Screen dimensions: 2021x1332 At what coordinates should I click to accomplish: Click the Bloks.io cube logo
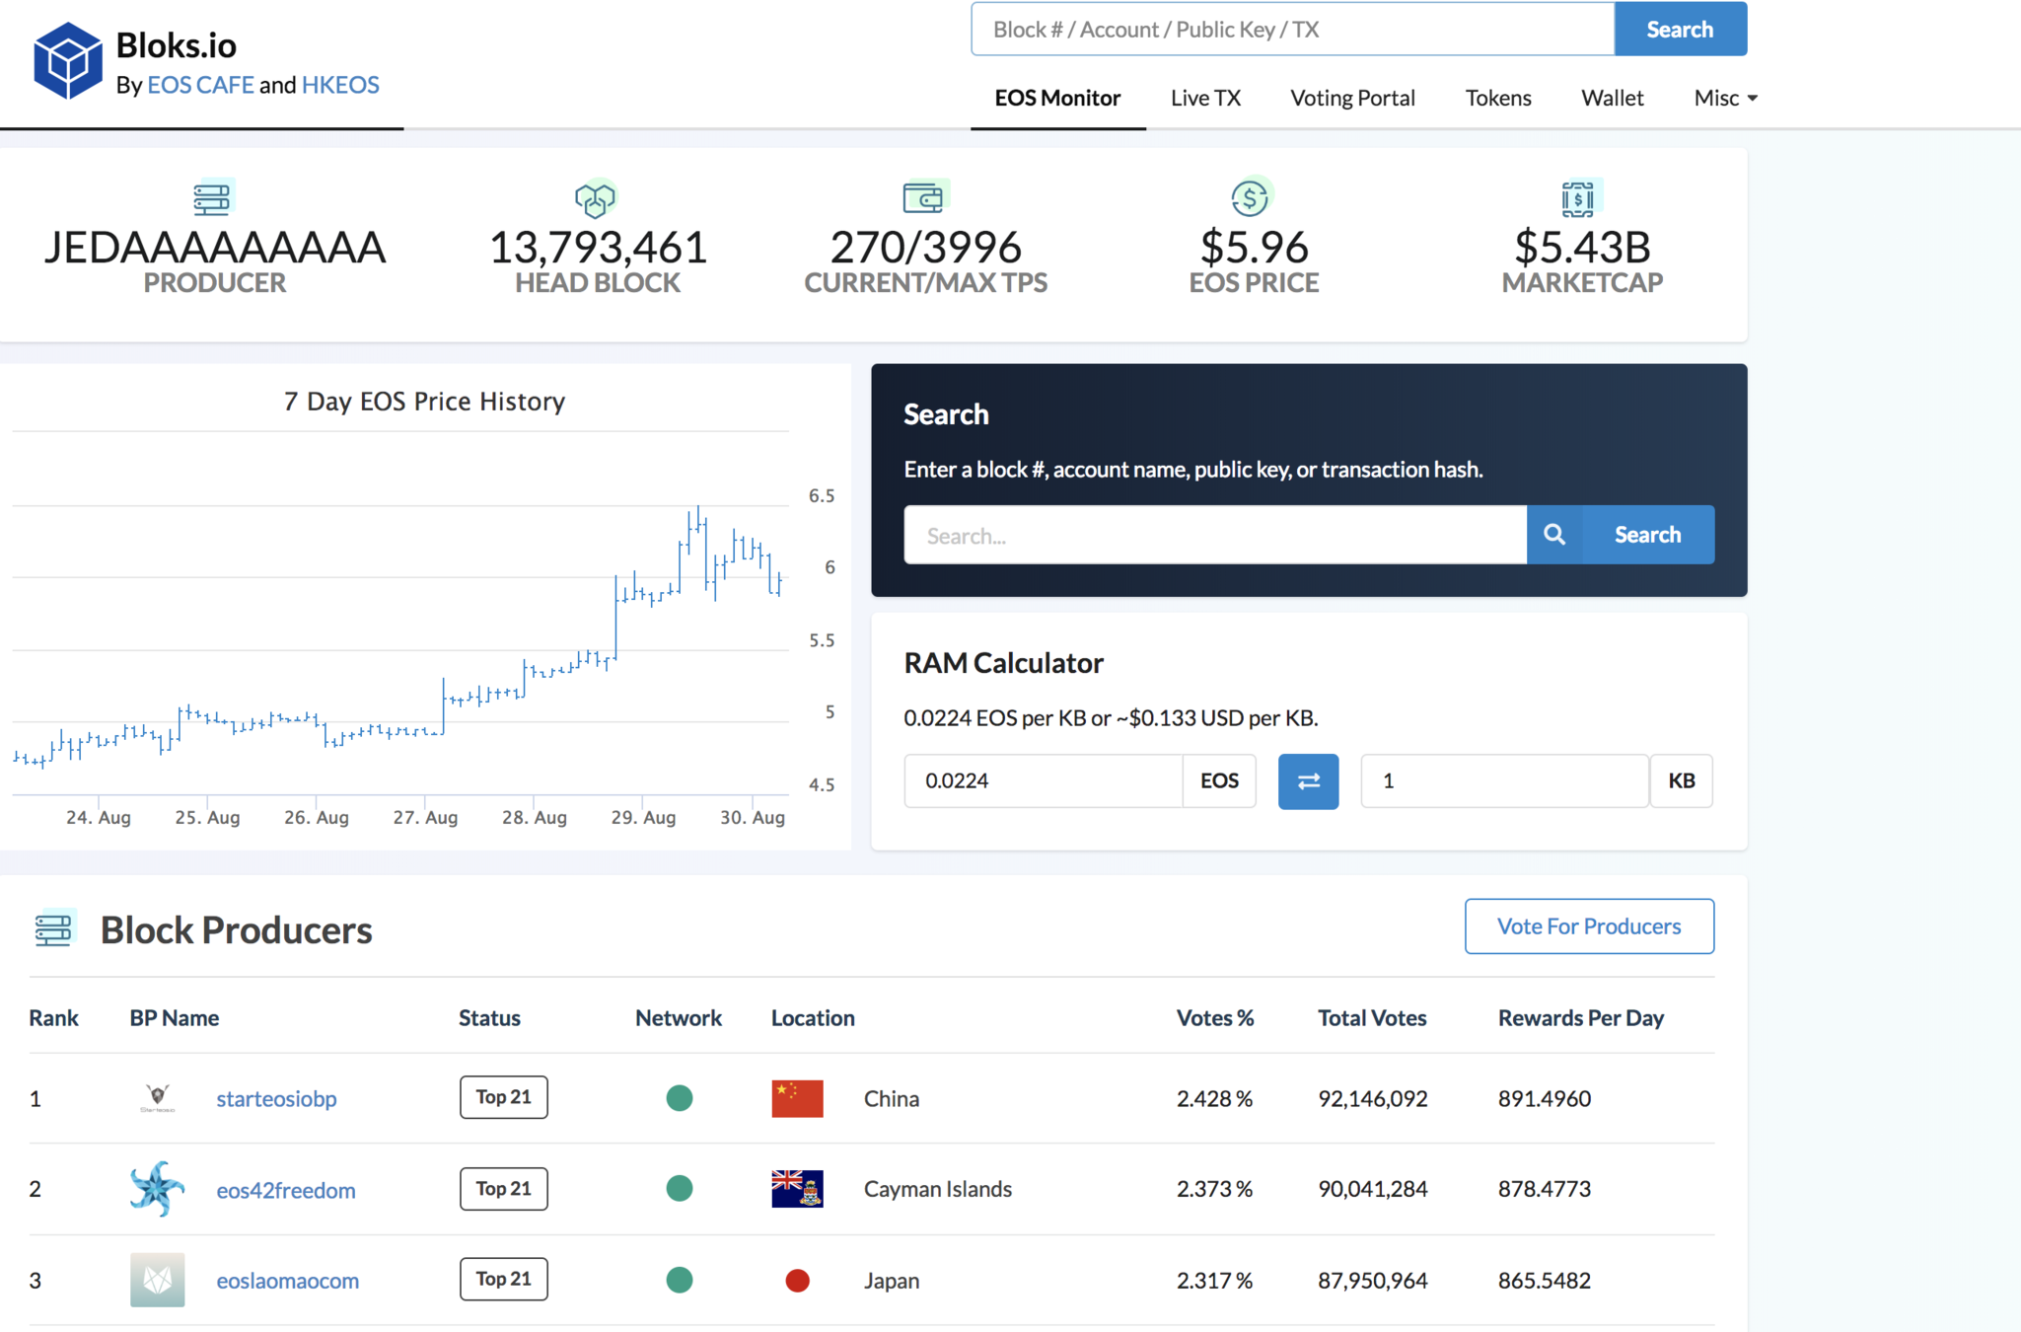point(67,61)
